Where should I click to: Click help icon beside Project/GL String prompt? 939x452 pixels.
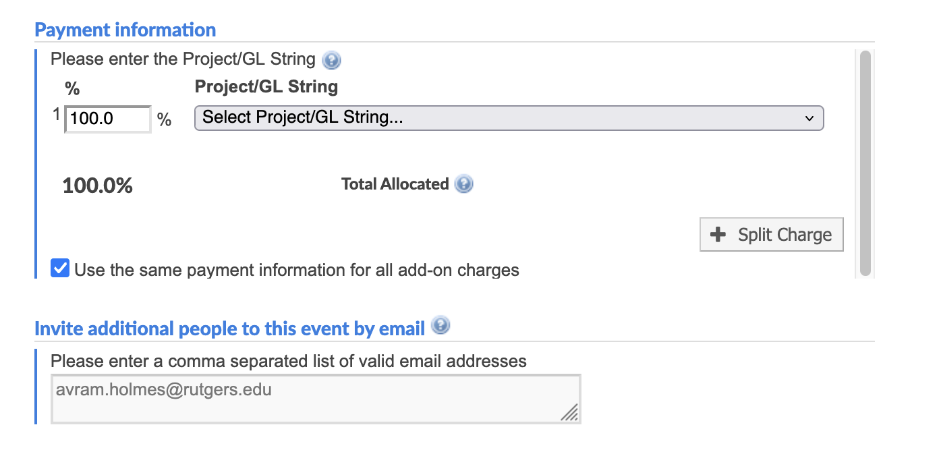[331, 61]
